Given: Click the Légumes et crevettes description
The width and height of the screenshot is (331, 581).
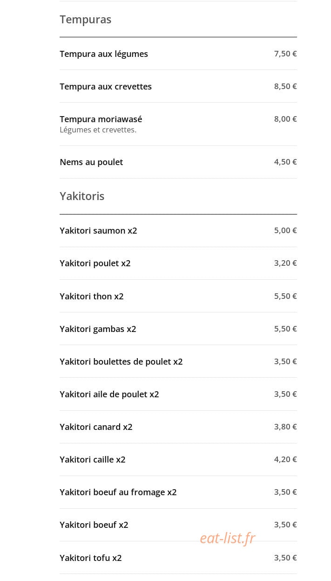Looking at the screenshot, I should pyautogui.click(x=98, y=130).
